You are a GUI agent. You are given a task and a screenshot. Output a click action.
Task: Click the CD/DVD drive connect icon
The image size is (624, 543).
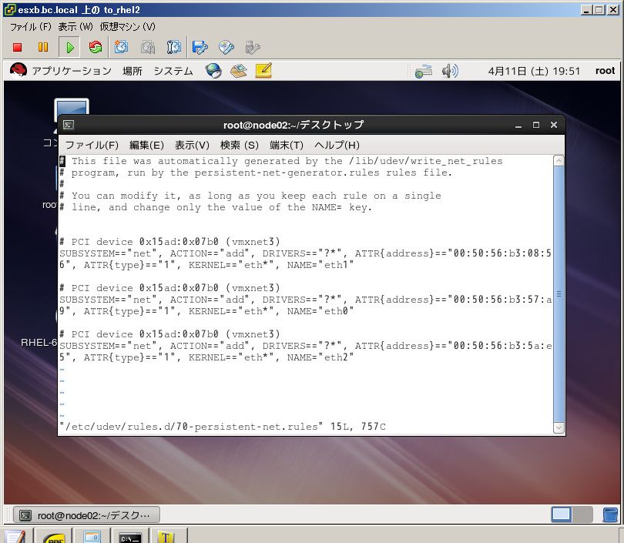(x=226, y=47)
